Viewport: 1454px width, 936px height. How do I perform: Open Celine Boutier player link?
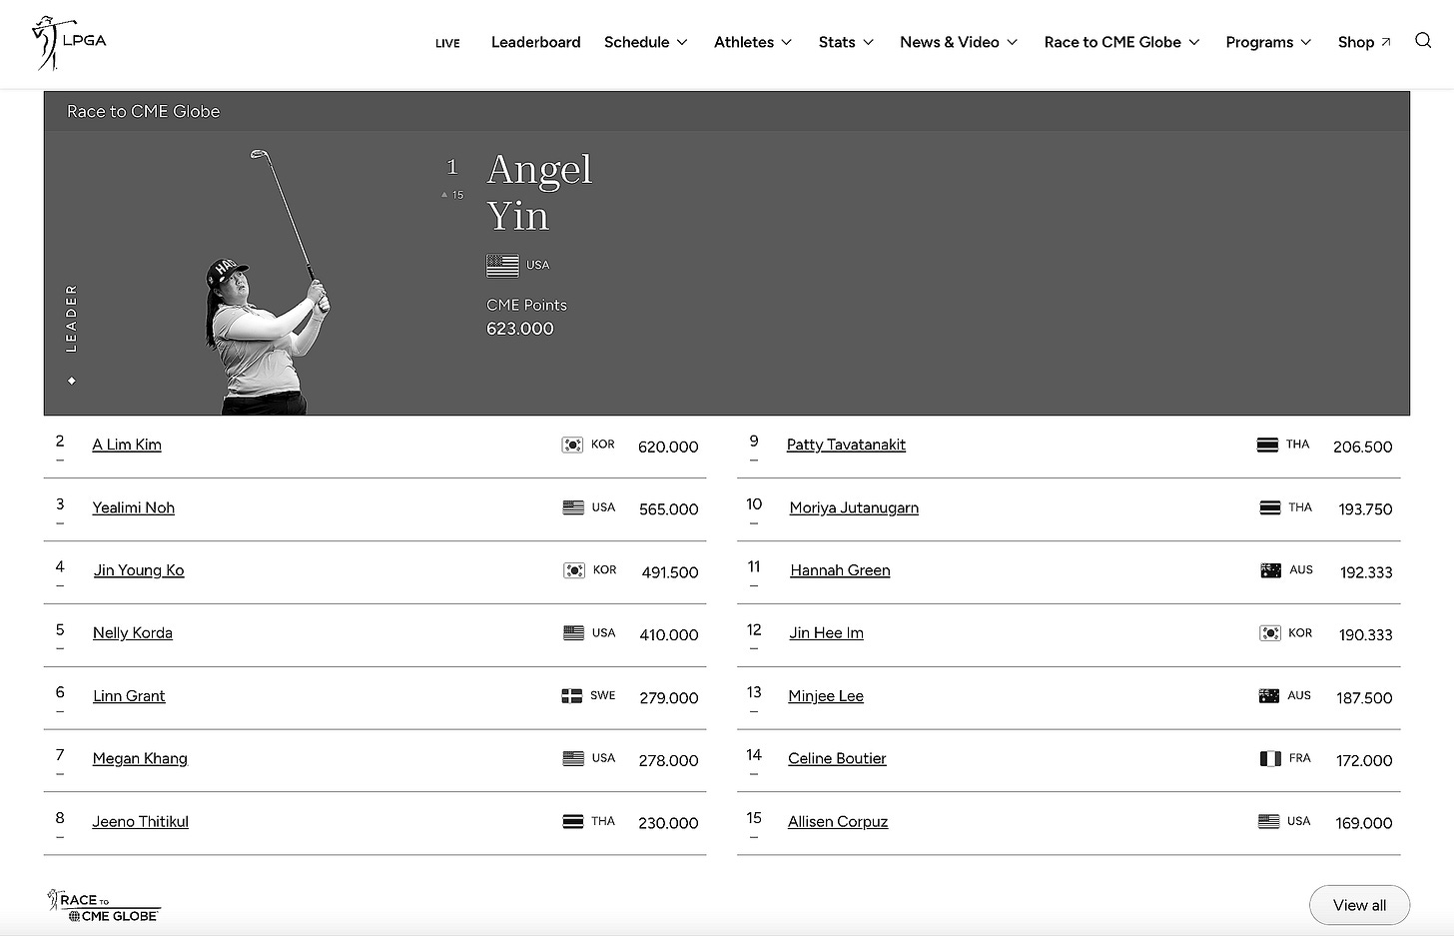(837, 759)
